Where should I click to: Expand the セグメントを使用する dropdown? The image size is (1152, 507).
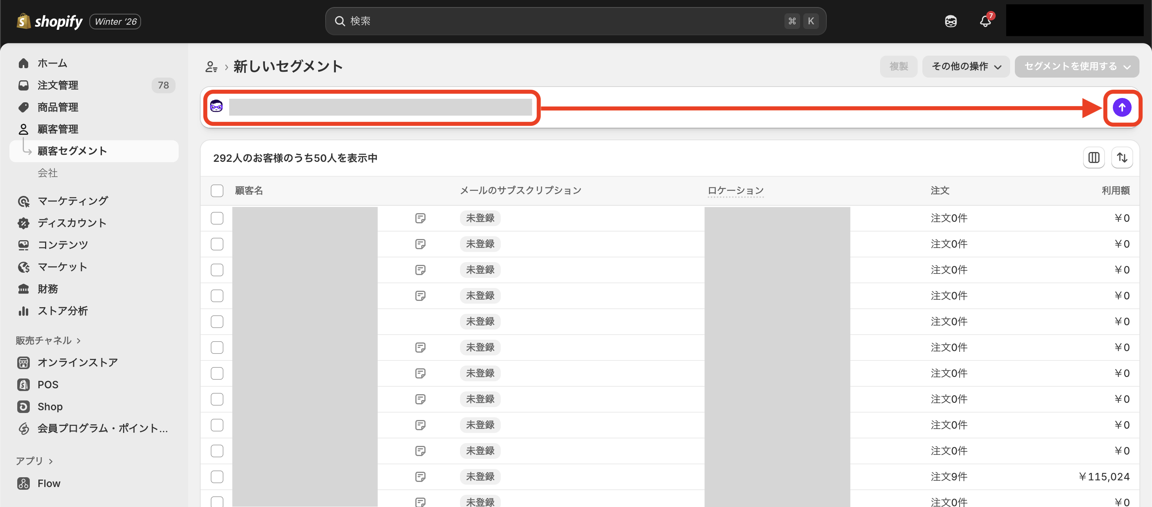1076,67
